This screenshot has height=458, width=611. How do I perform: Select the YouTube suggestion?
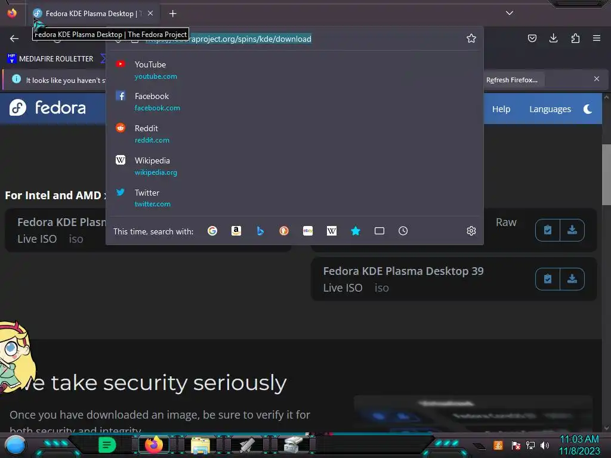tap(295, 70)
